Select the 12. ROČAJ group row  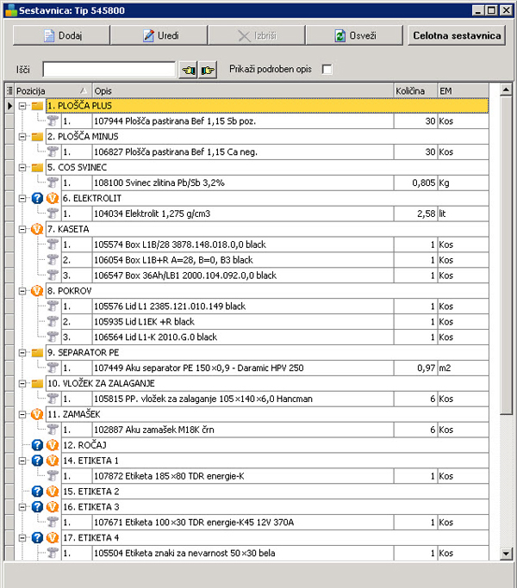coord(275,445)
